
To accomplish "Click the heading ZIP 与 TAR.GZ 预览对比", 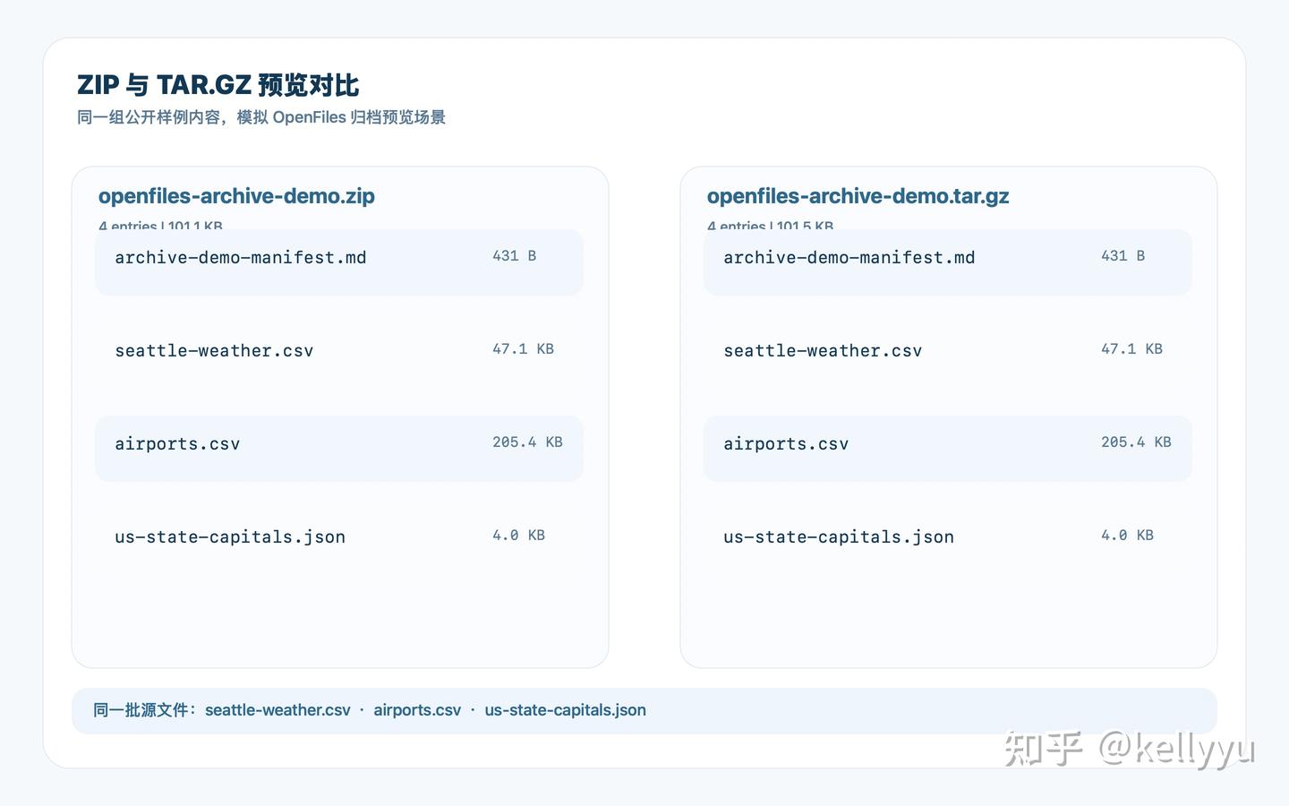I will [218, 85].
